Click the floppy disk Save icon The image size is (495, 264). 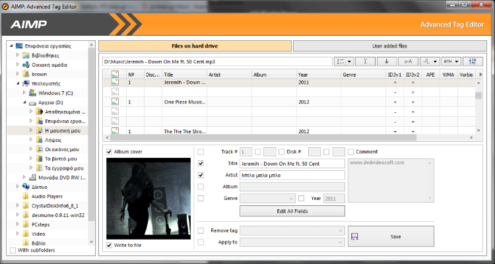(x=354, y=236)
